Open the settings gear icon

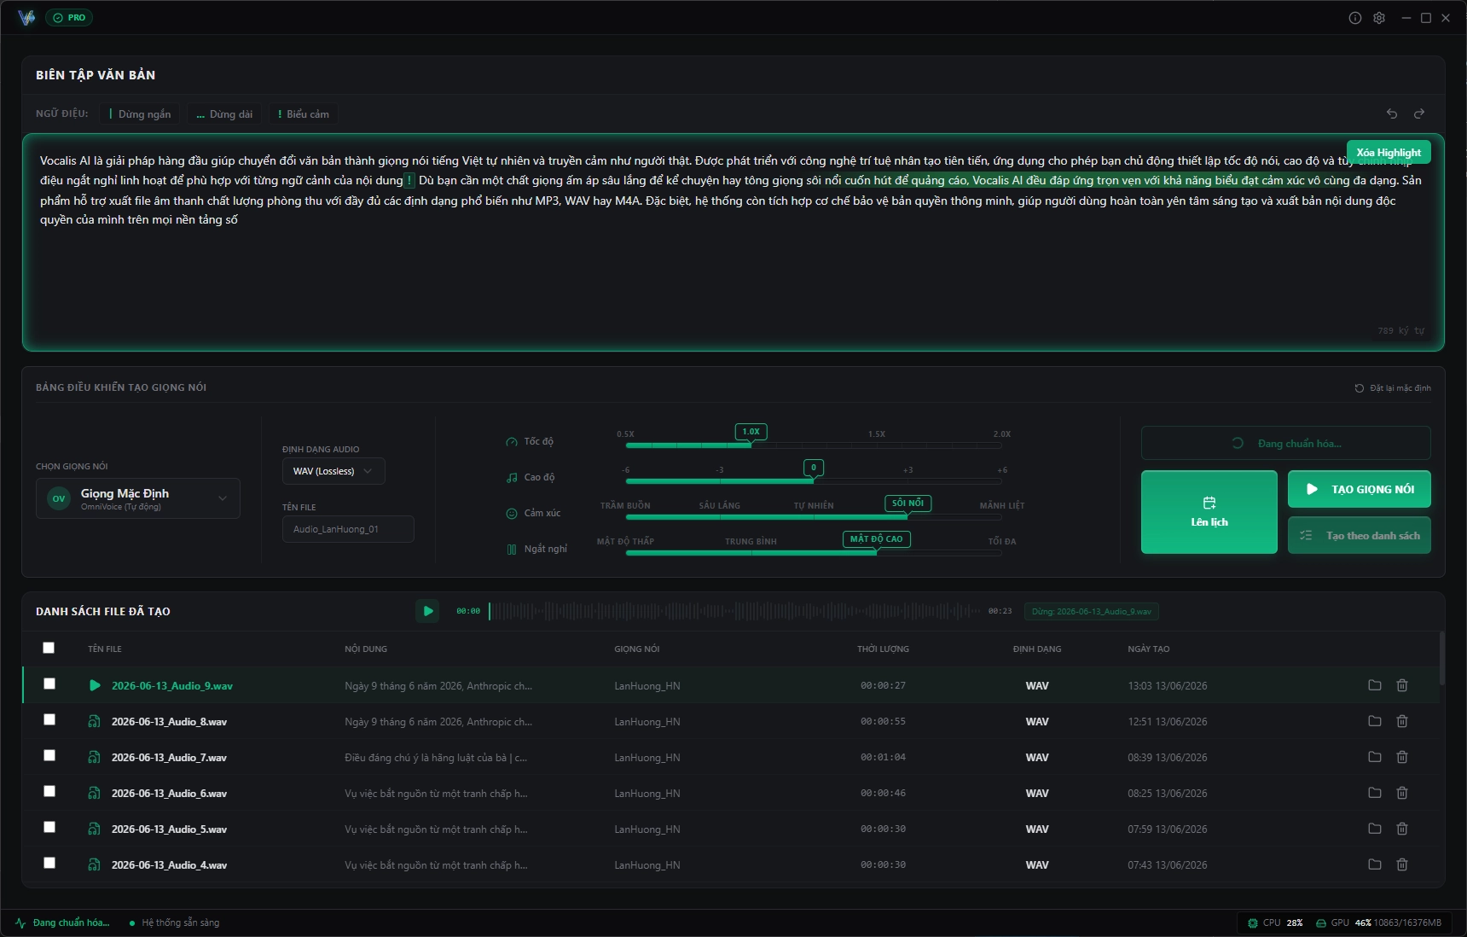click(x=1379, y=18)
